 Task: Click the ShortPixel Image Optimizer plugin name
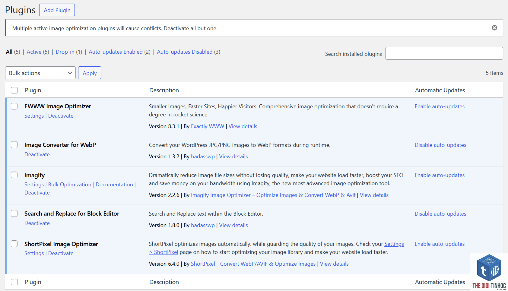pyautogui.click(x=61, y=244)
